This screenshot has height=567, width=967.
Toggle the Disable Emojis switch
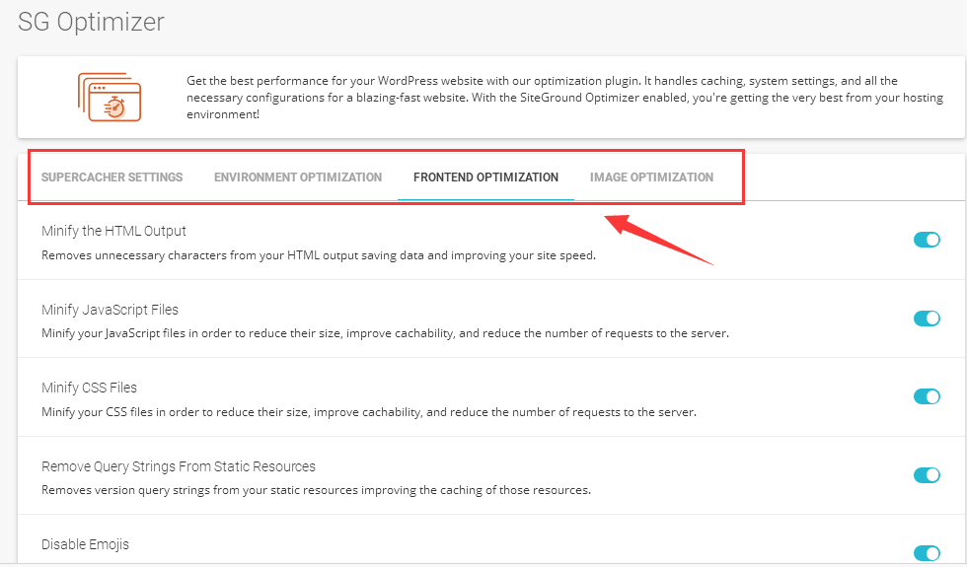click(927, 553)
